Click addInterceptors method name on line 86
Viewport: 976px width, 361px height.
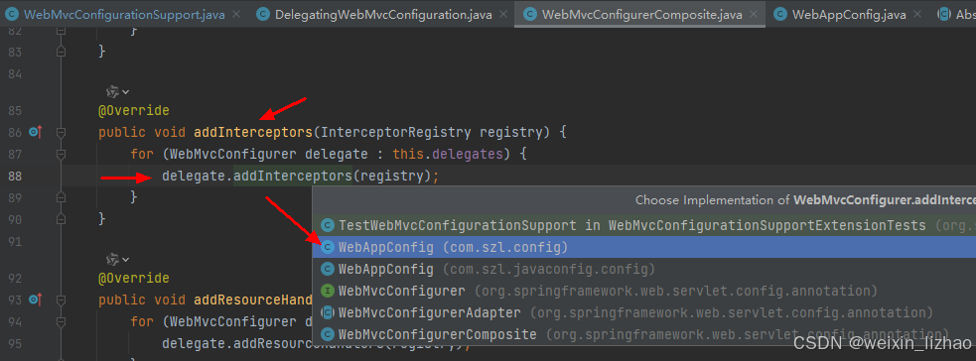(253, 132)
